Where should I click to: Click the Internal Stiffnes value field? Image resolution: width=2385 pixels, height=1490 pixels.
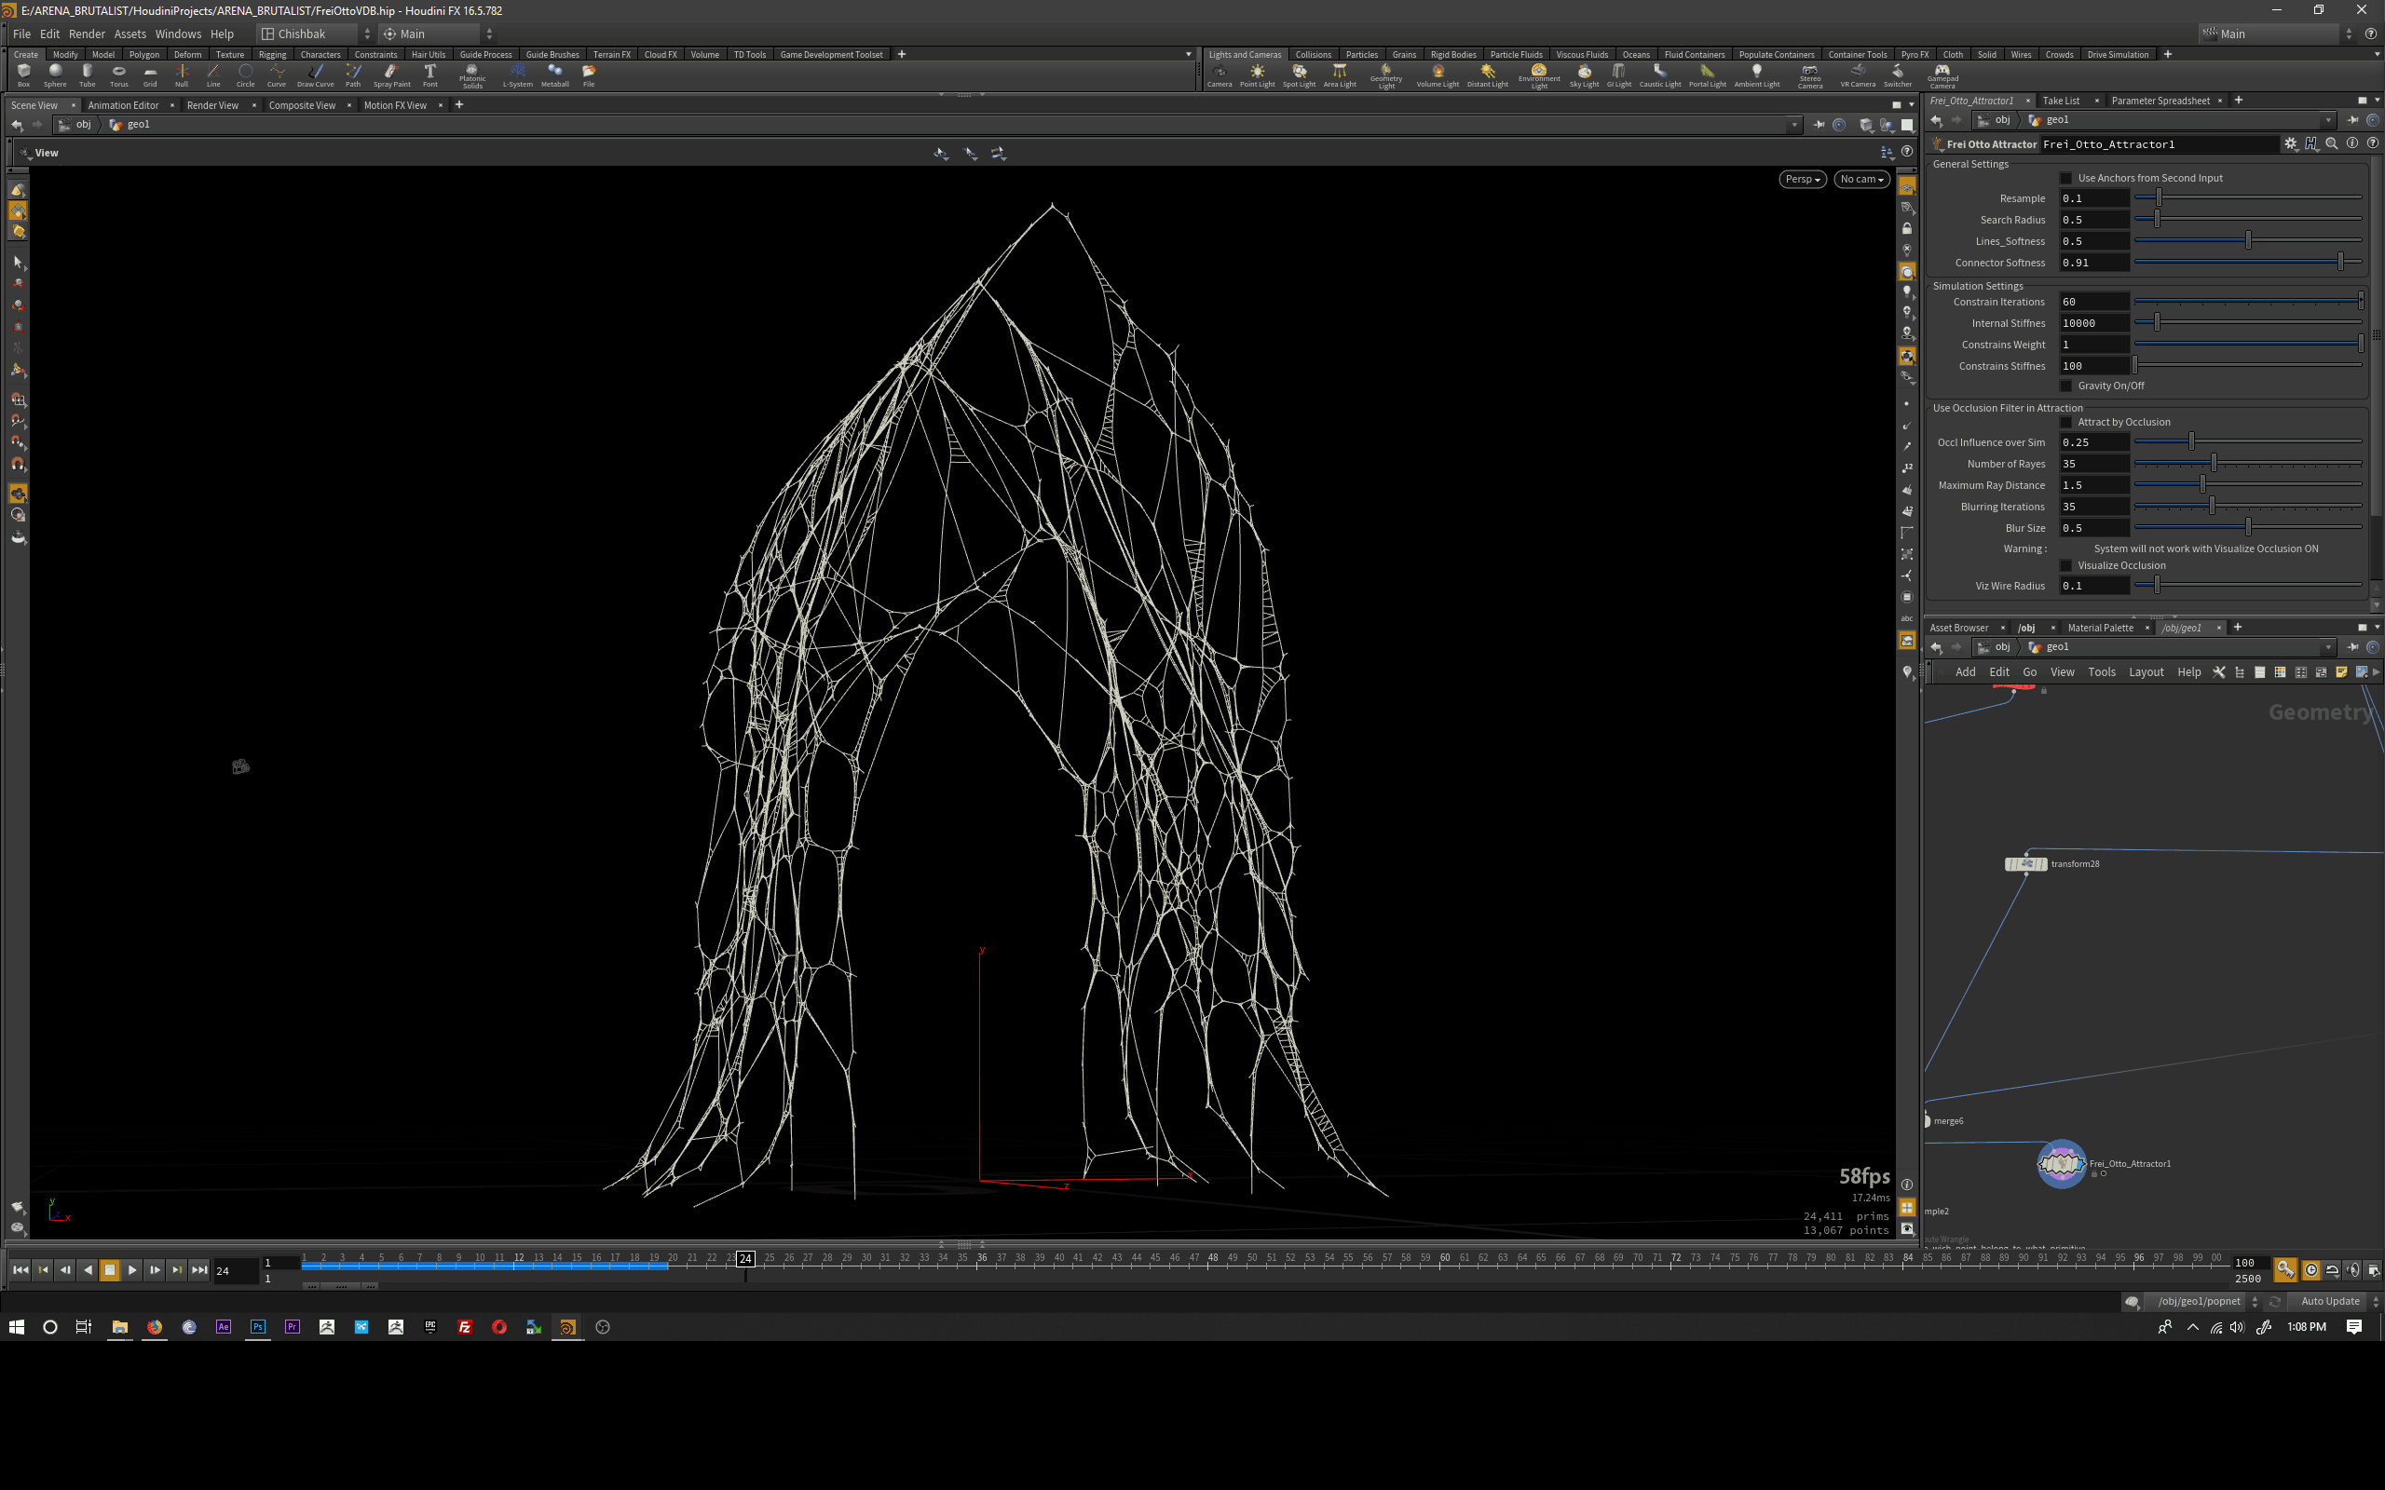point(2093,323)
